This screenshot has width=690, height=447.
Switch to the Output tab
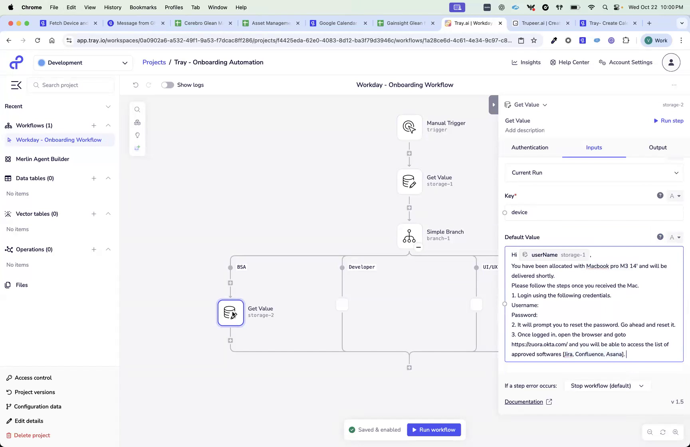pos(657,148)
